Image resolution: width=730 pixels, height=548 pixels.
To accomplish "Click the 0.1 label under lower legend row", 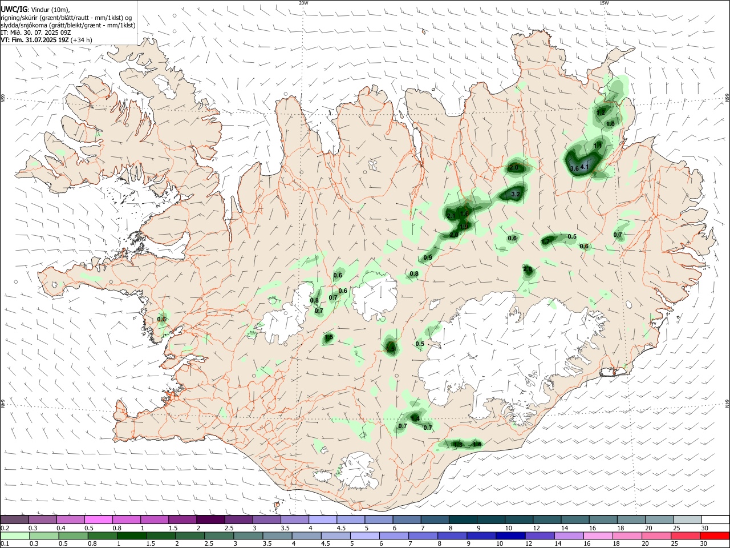I will click(x=5, y=543).
